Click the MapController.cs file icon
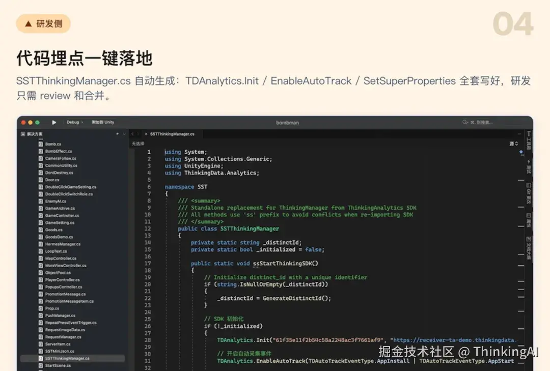This screenshot has height=371, width=550. (41, 259)
